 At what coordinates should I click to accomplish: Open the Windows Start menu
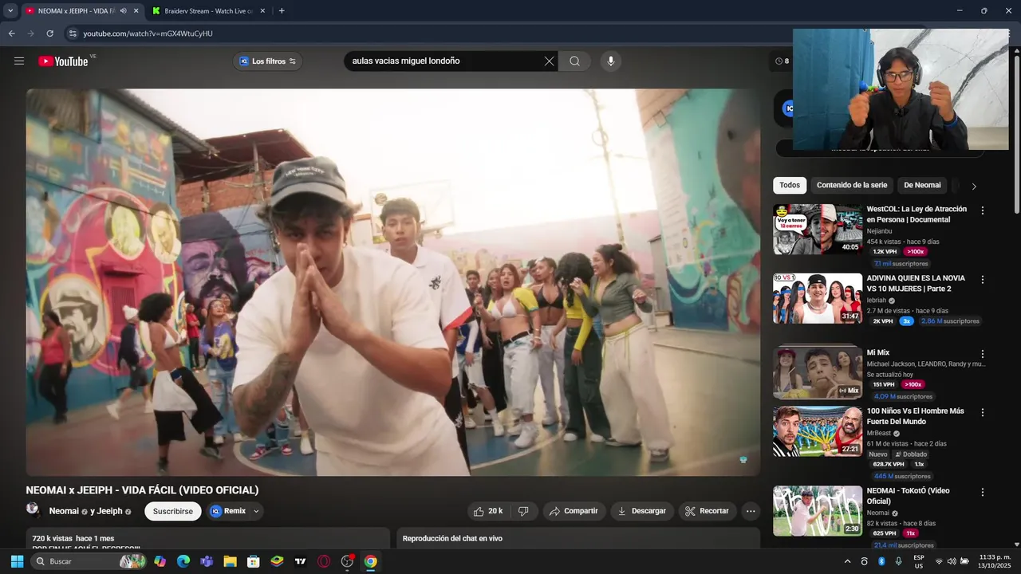click(x=17, y=561)
